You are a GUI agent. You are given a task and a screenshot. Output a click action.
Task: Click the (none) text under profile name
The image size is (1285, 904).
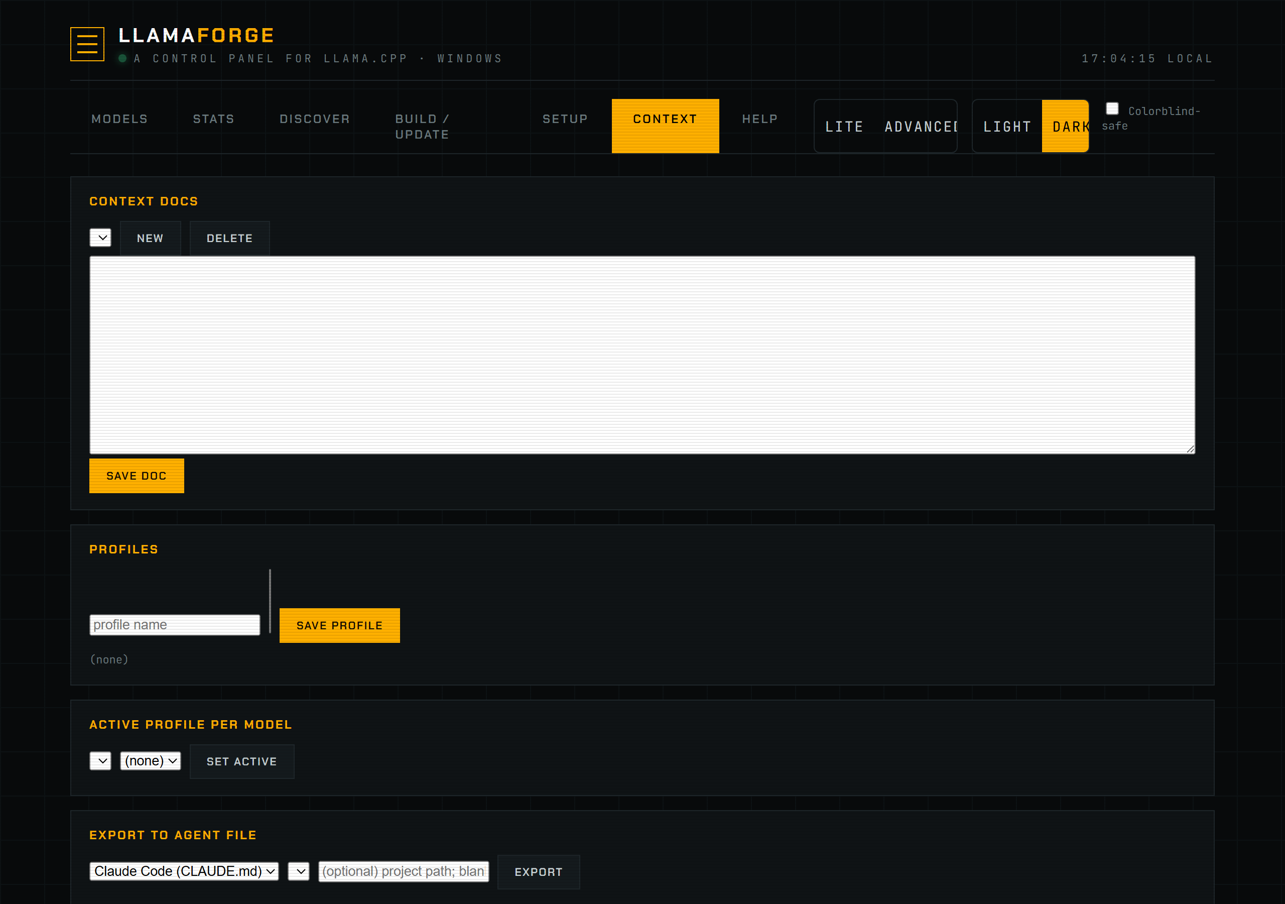click(x=110, y=659)
